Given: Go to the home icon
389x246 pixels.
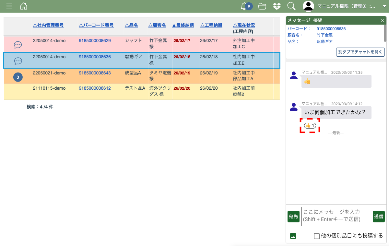Looking at the screenshot, I should 24,6.
